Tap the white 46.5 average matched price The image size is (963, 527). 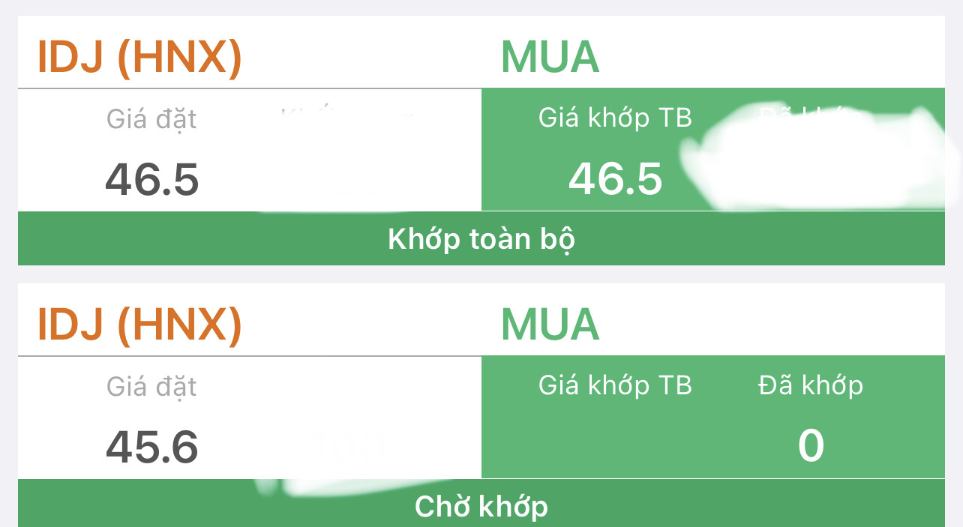pos(615,180)
